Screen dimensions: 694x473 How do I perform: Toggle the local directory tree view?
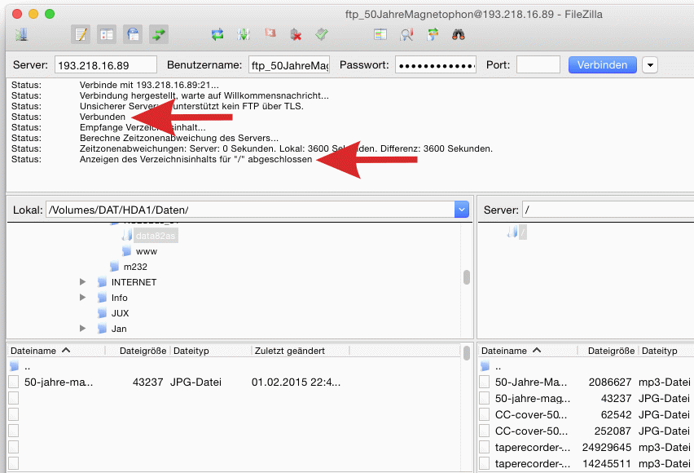(x=107, y=34)
